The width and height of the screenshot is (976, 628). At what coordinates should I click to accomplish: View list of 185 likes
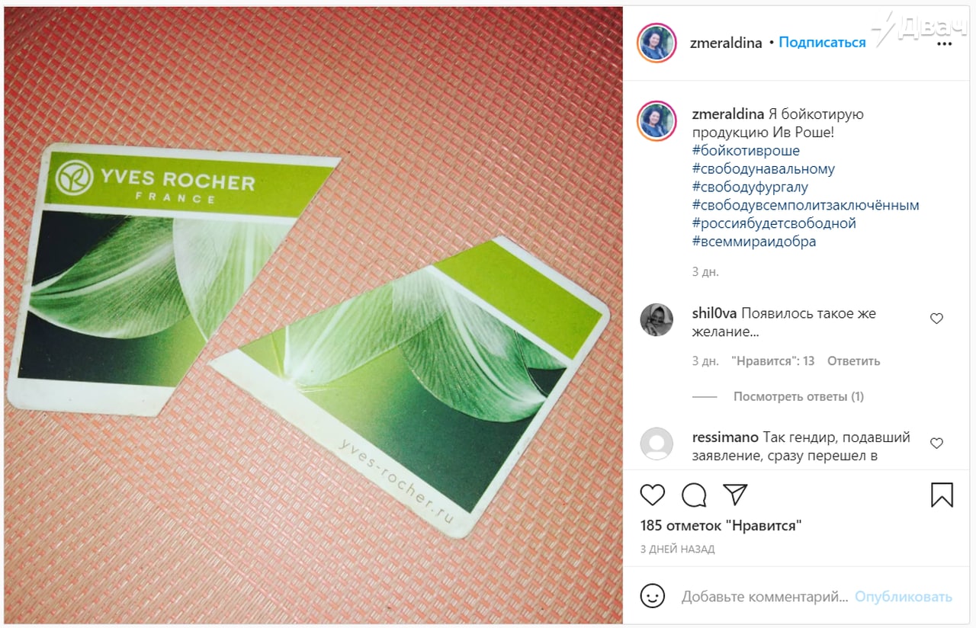pos(721,526)
